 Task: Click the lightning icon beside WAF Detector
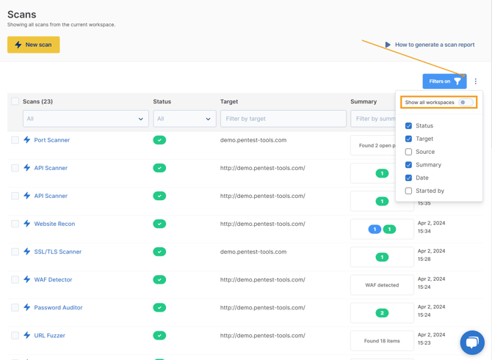point(27,279)
